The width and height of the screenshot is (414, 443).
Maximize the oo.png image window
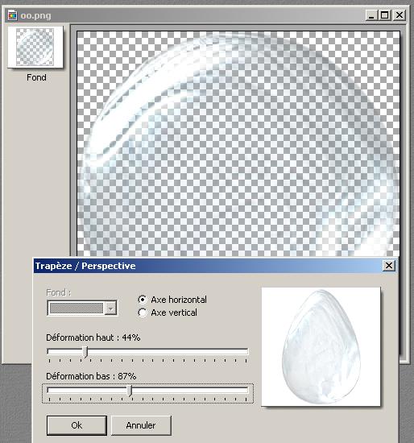tap(385, 15)
